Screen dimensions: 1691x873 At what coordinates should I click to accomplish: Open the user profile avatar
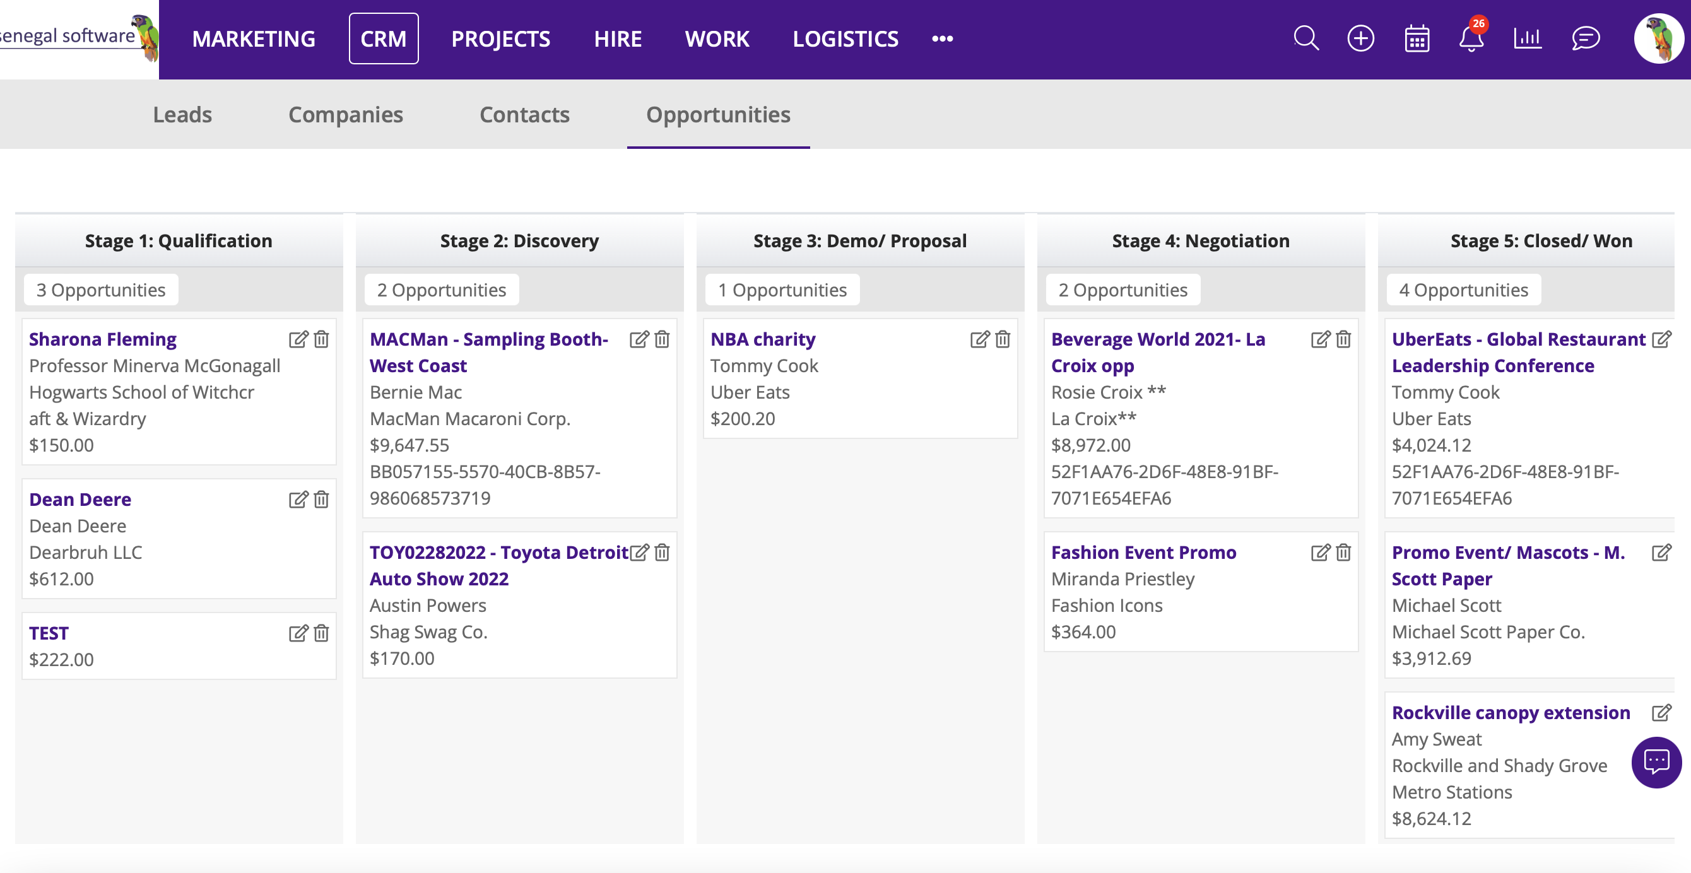click(1658, 38)
